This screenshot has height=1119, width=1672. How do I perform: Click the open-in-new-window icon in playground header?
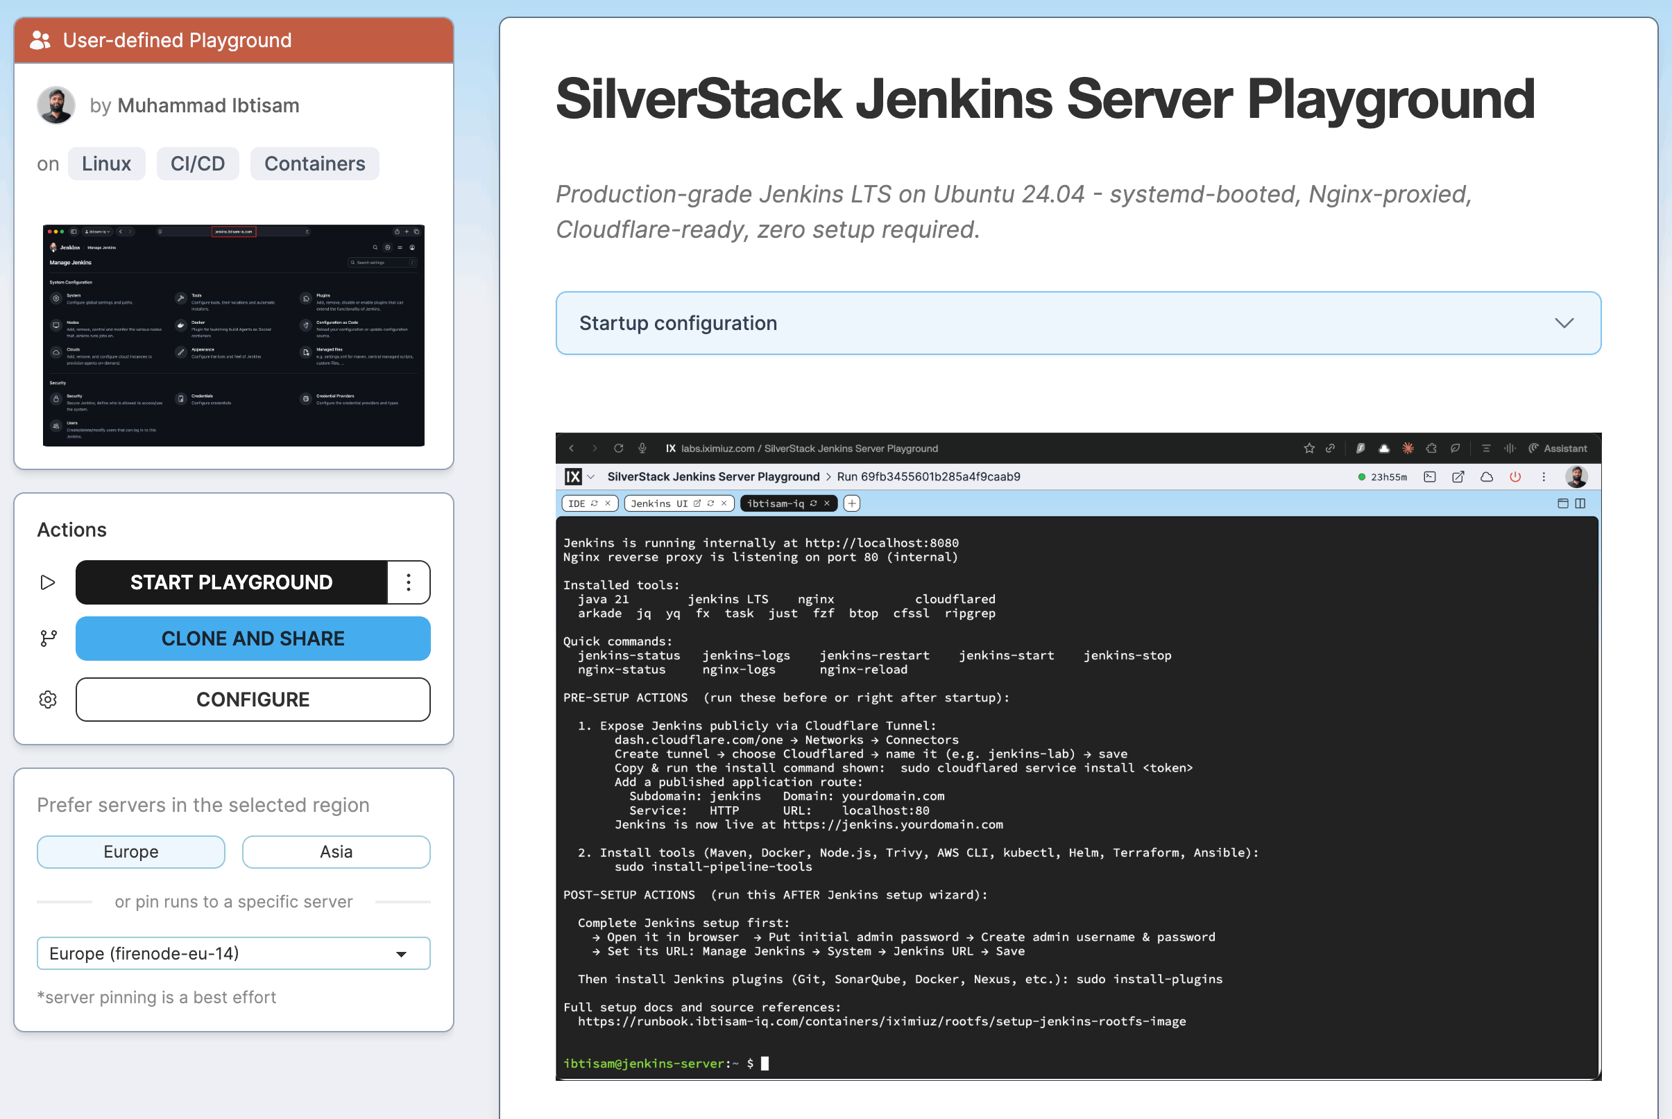click(x=1458, y=477)
